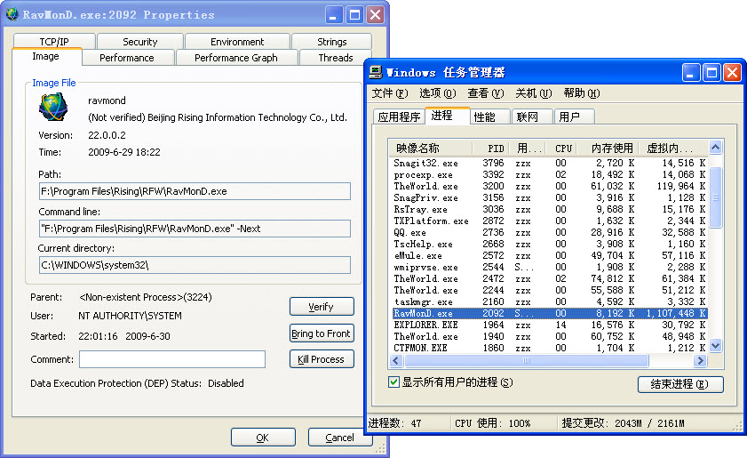Switch to the Strings tab
747x458 pixels.
[x=331, y=42]
